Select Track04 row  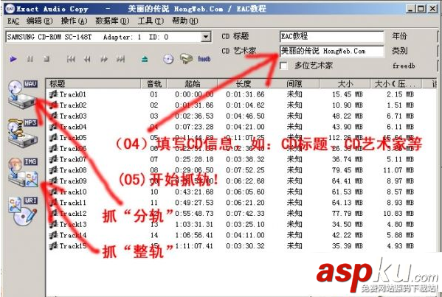(x=241, y=127)
